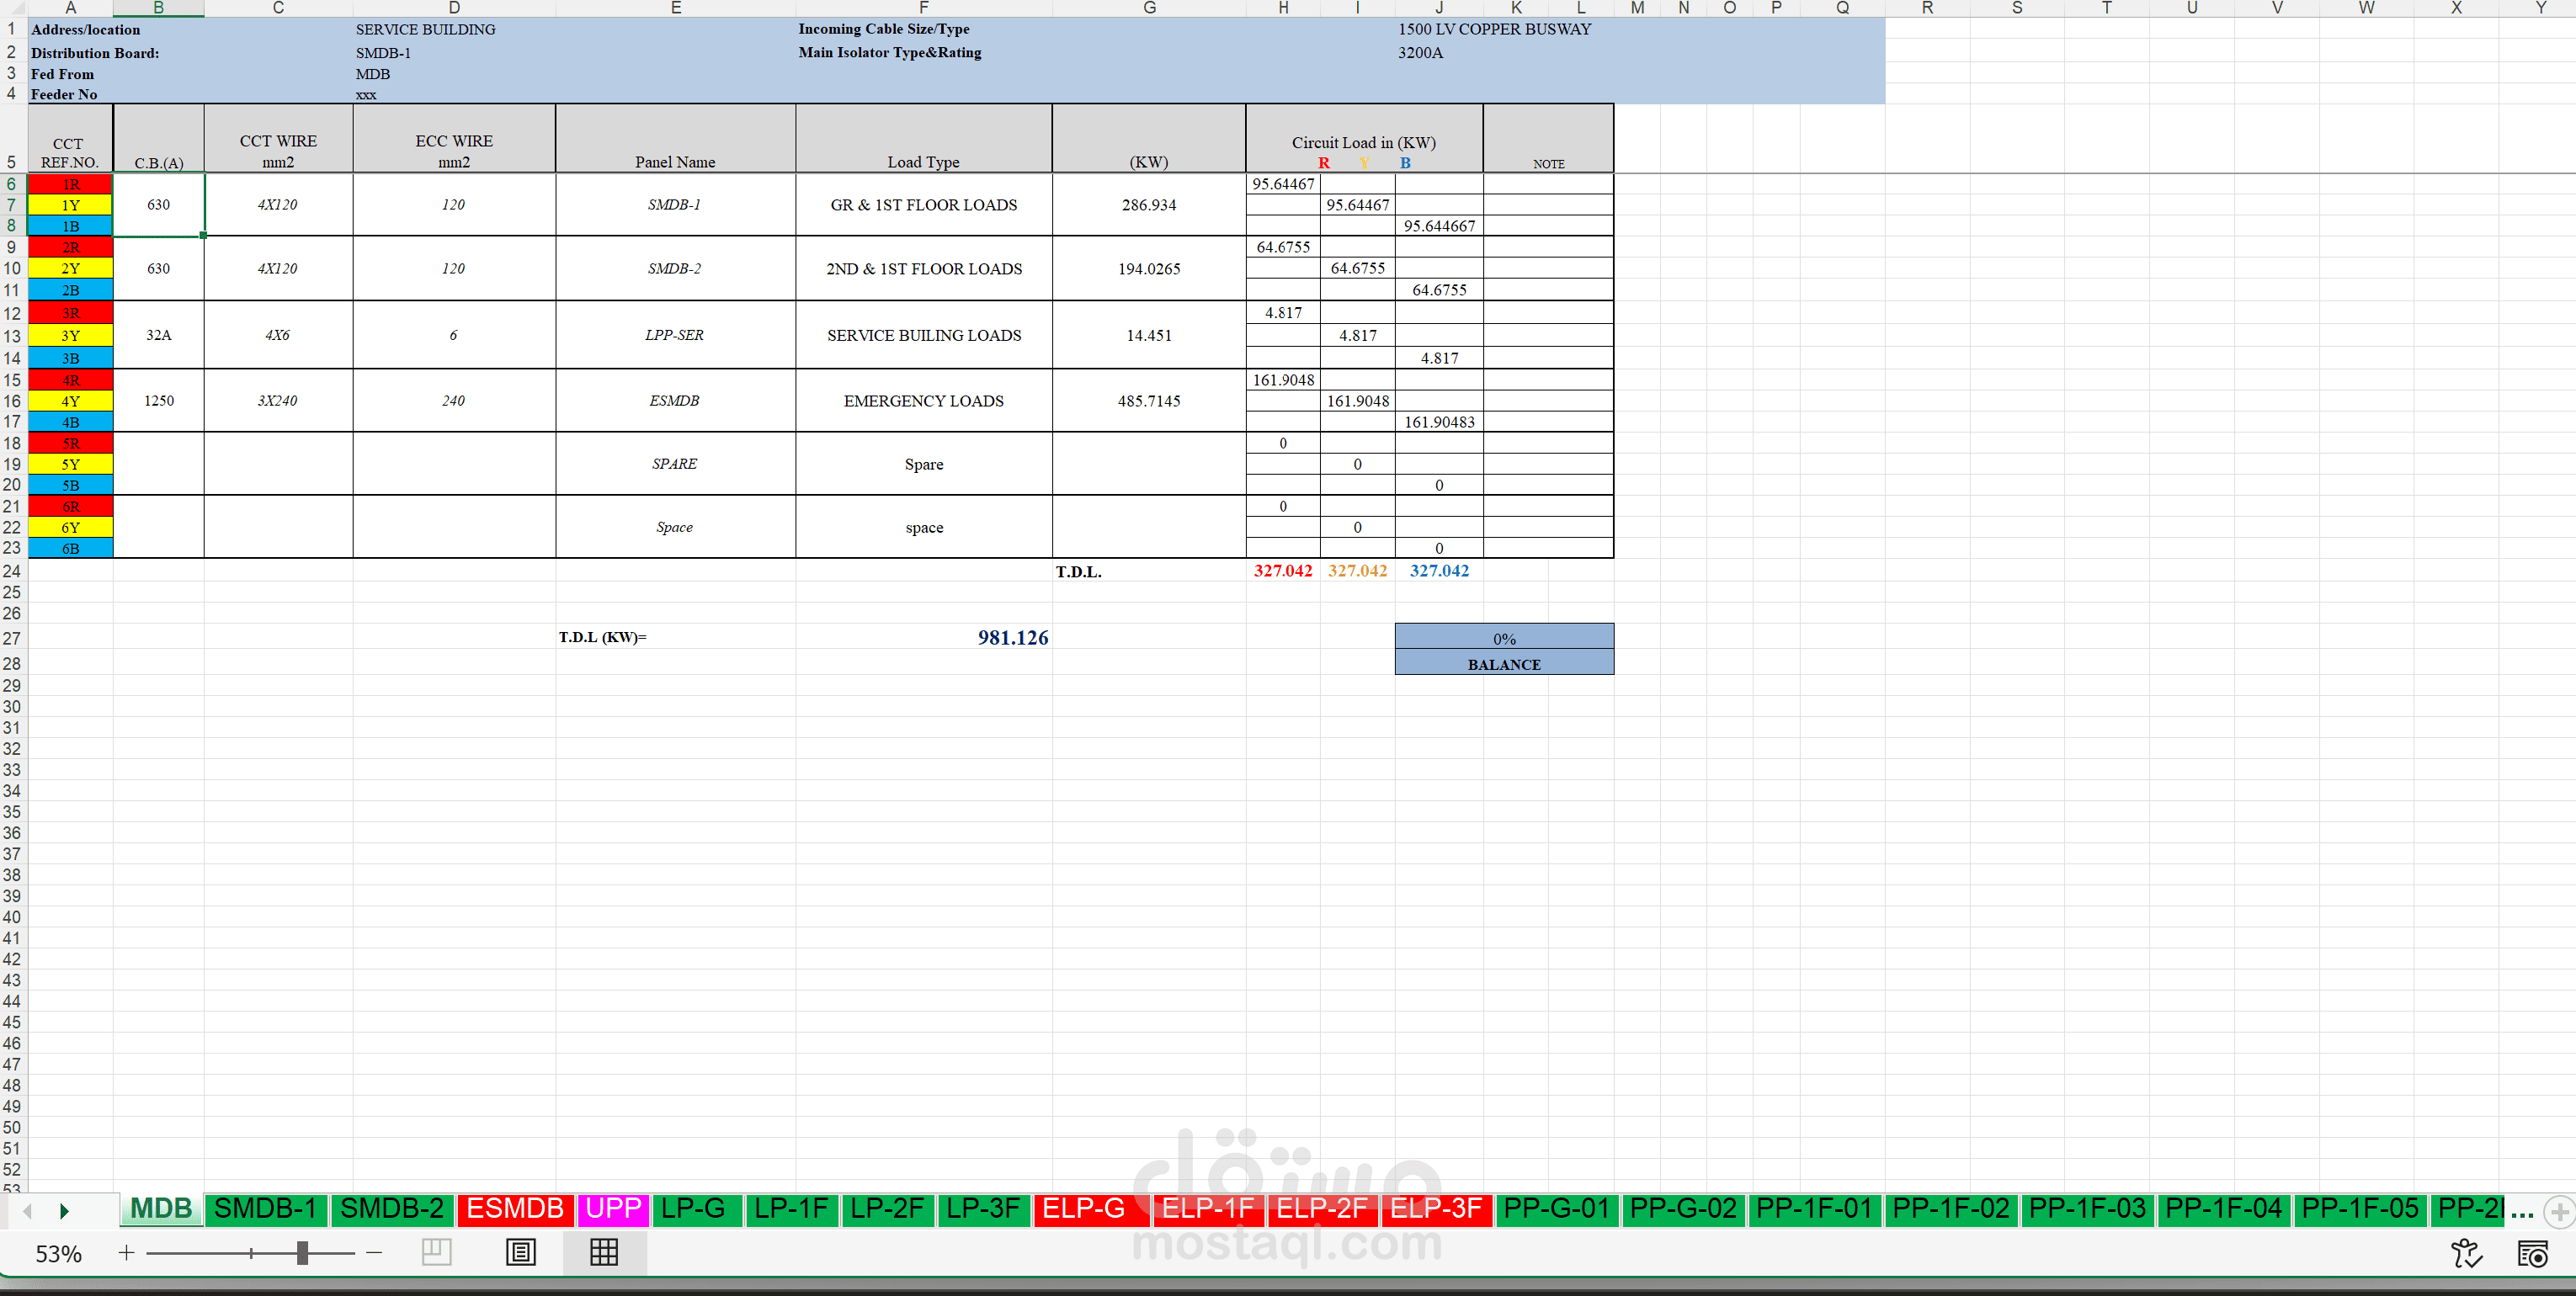Switch to Page Layout view
This screenshot has height=1296, width=2576.
tap(521, 1252)
